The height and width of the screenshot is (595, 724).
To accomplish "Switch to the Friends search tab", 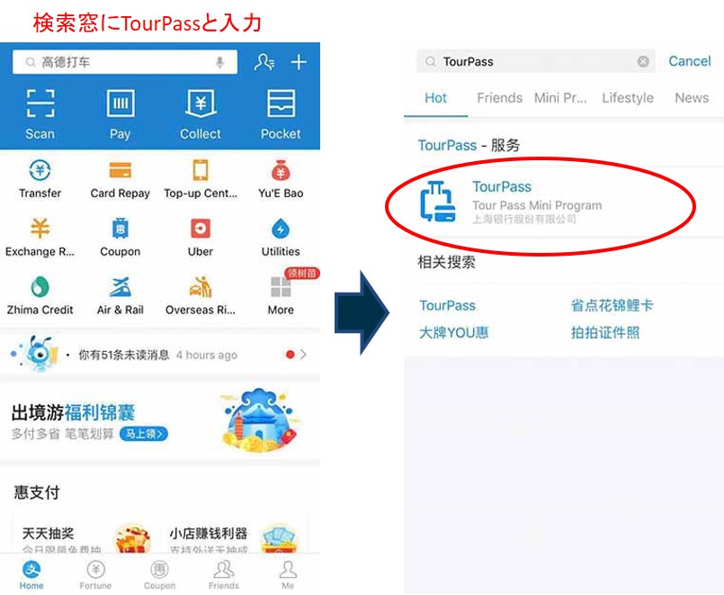I will [x=499, y=98].
